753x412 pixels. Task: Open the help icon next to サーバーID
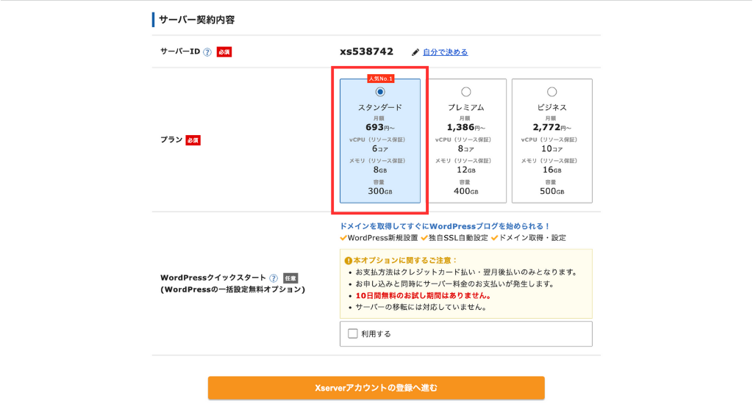point(207,52)
